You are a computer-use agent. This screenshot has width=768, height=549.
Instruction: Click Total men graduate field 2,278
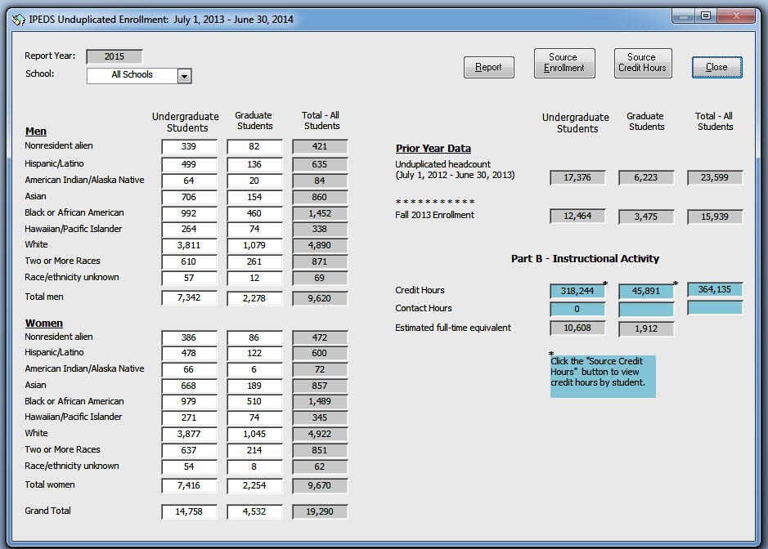click(x=254, y=298)
